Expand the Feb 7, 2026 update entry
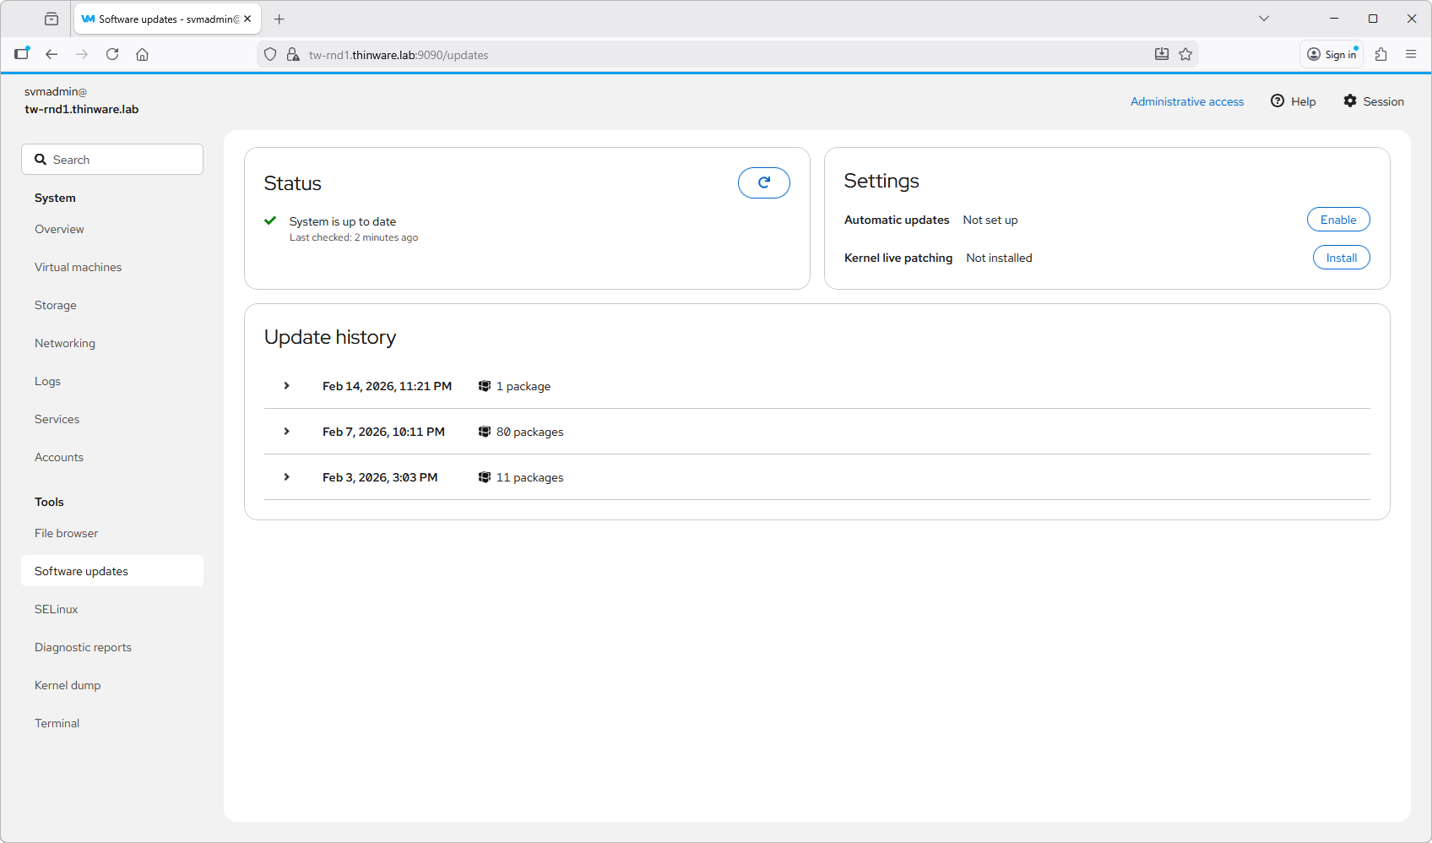The image size is (1432, 843). [x=287, y=432]
